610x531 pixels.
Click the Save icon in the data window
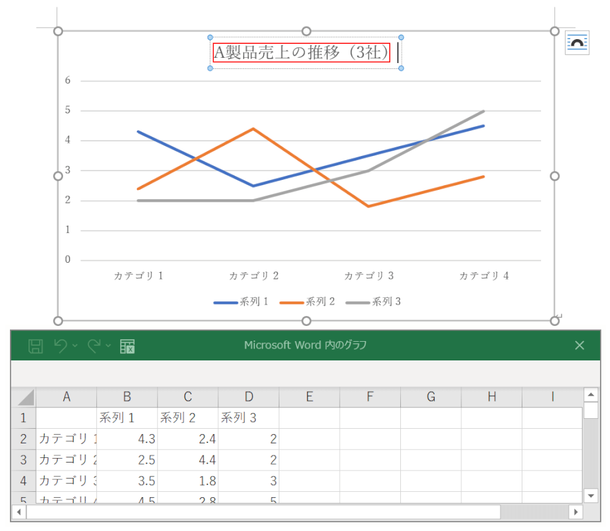pos(36,346)
